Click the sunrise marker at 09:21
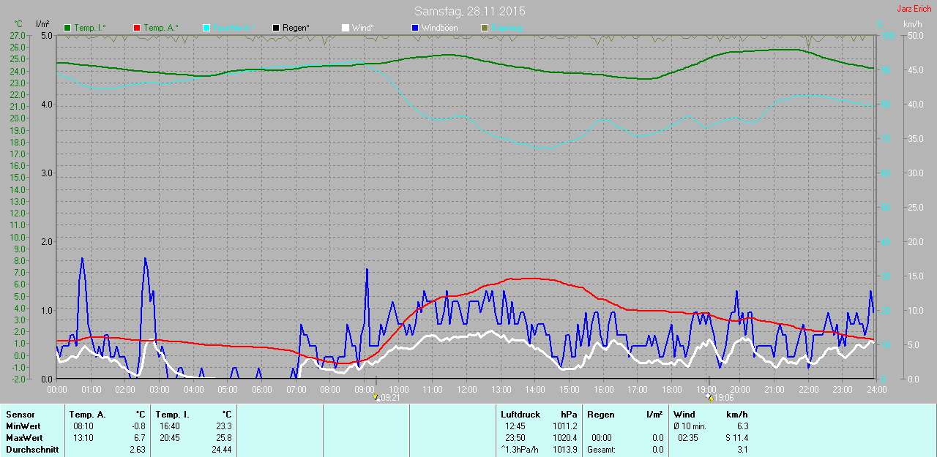The height and width of the screenshot is (457, 937). [376, 397]
